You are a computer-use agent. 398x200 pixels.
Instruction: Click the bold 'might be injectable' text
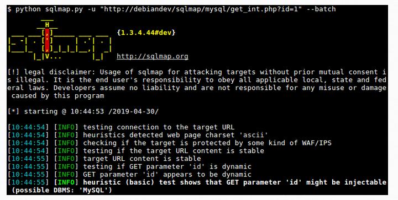[346, 182]
